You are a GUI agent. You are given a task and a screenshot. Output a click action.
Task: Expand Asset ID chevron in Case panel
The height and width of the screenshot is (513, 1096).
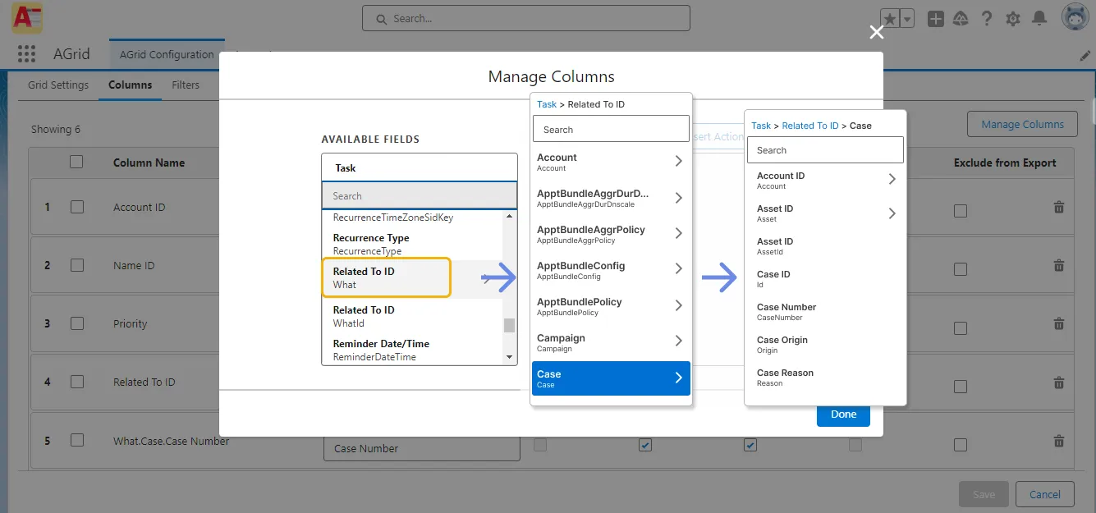(x=892, y=213)
